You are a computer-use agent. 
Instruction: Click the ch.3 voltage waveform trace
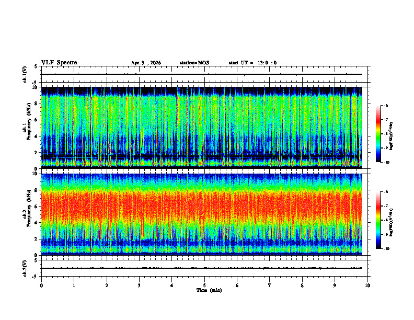[x=201, y=268]
